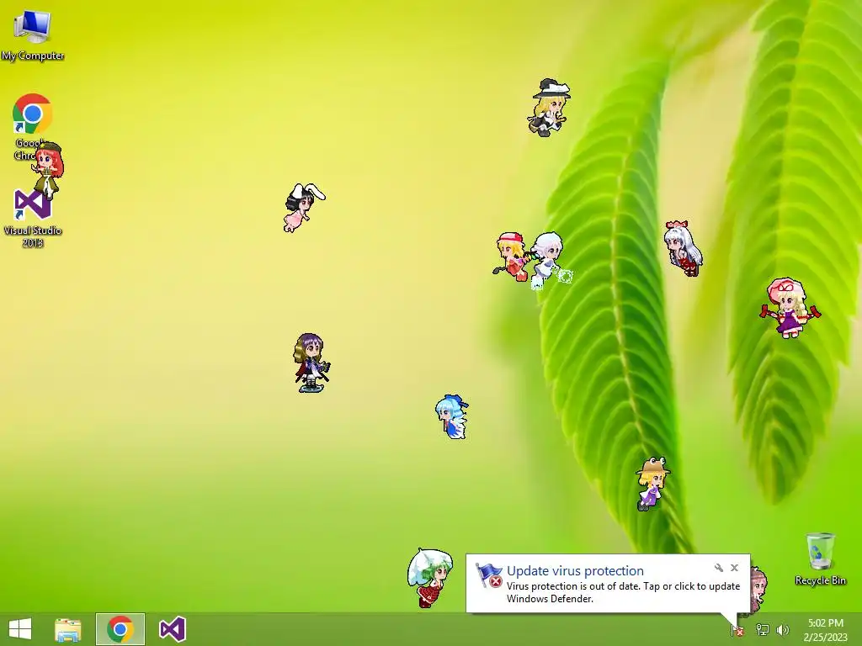The width and height of the screenshot is (862, 646).
Task: Select the Recycle Bin desktop icon
Action: 820,559
